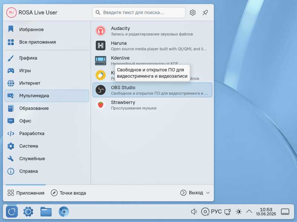Viewport: 297px width, 222px height.
Task: Open the file manager from taskbar
Action: pyautogui.click(x=46, y=212)
